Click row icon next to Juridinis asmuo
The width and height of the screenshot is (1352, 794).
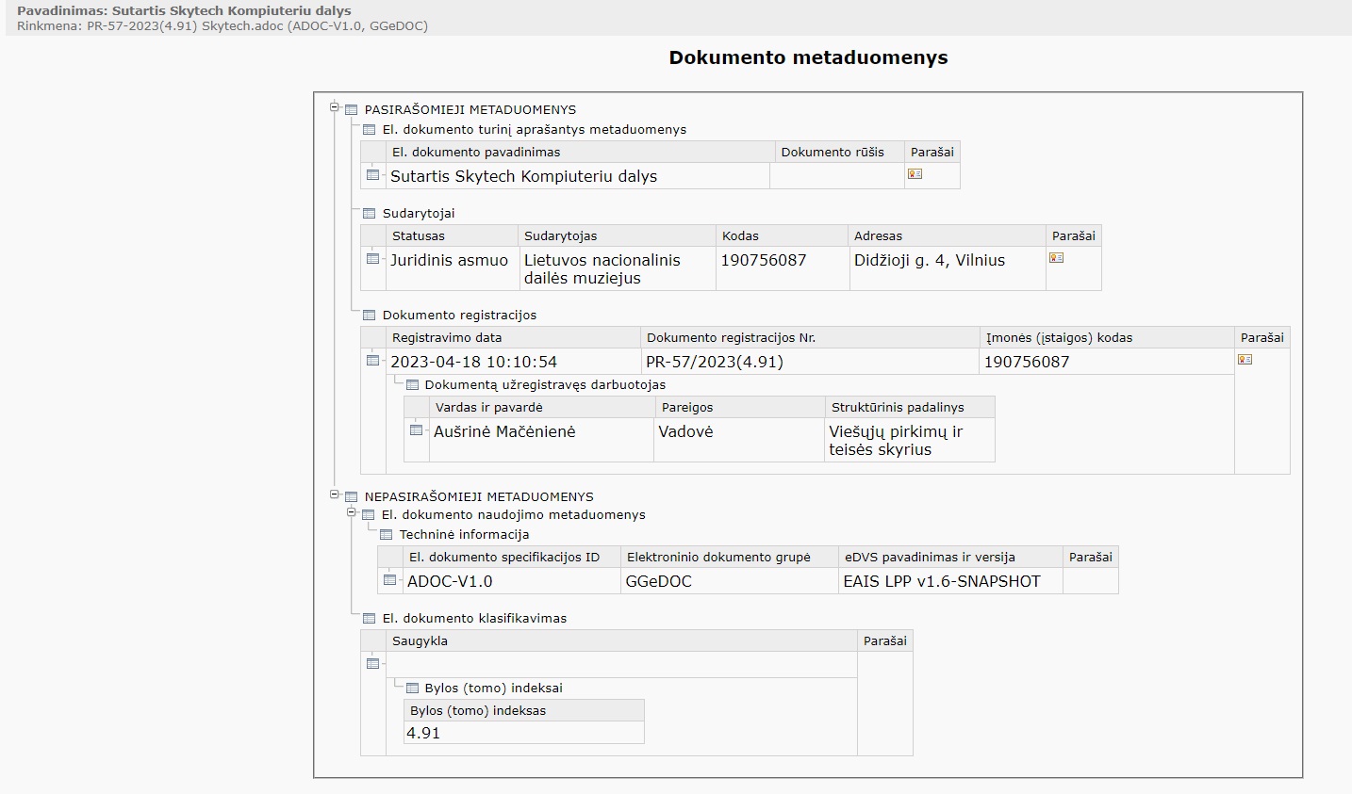point(373,259)
